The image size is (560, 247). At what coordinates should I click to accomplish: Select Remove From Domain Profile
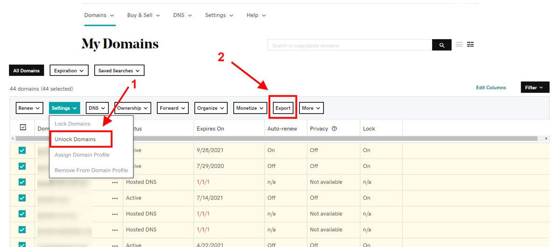coord(91,170)
